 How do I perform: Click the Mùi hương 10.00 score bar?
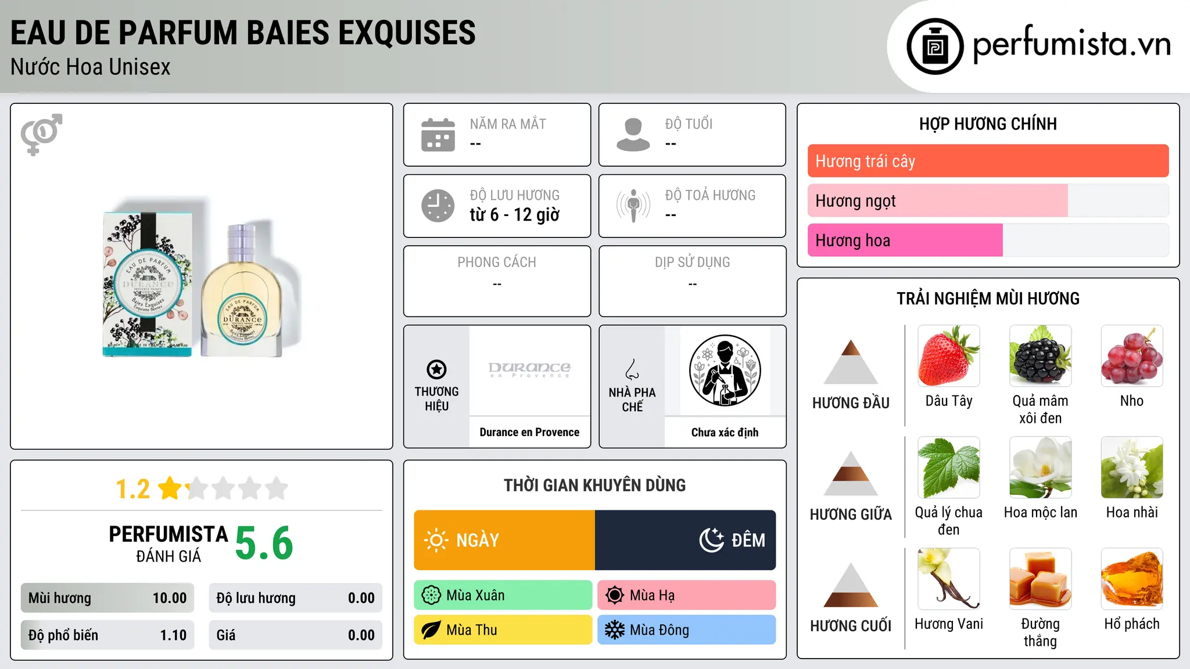click(107, 598)
